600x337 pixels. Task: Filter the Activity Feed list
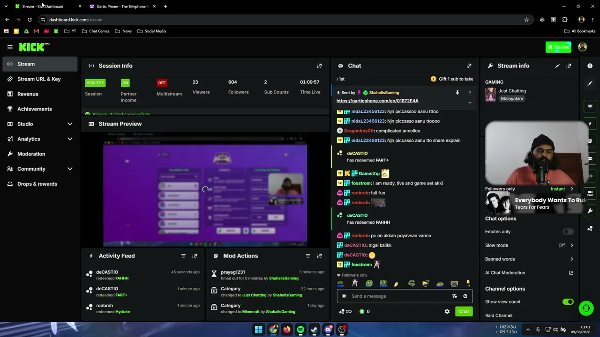(183, 256)
